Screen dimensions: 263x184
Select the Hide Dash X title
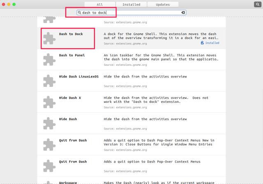pyautogui.click(x=70, y=98)
